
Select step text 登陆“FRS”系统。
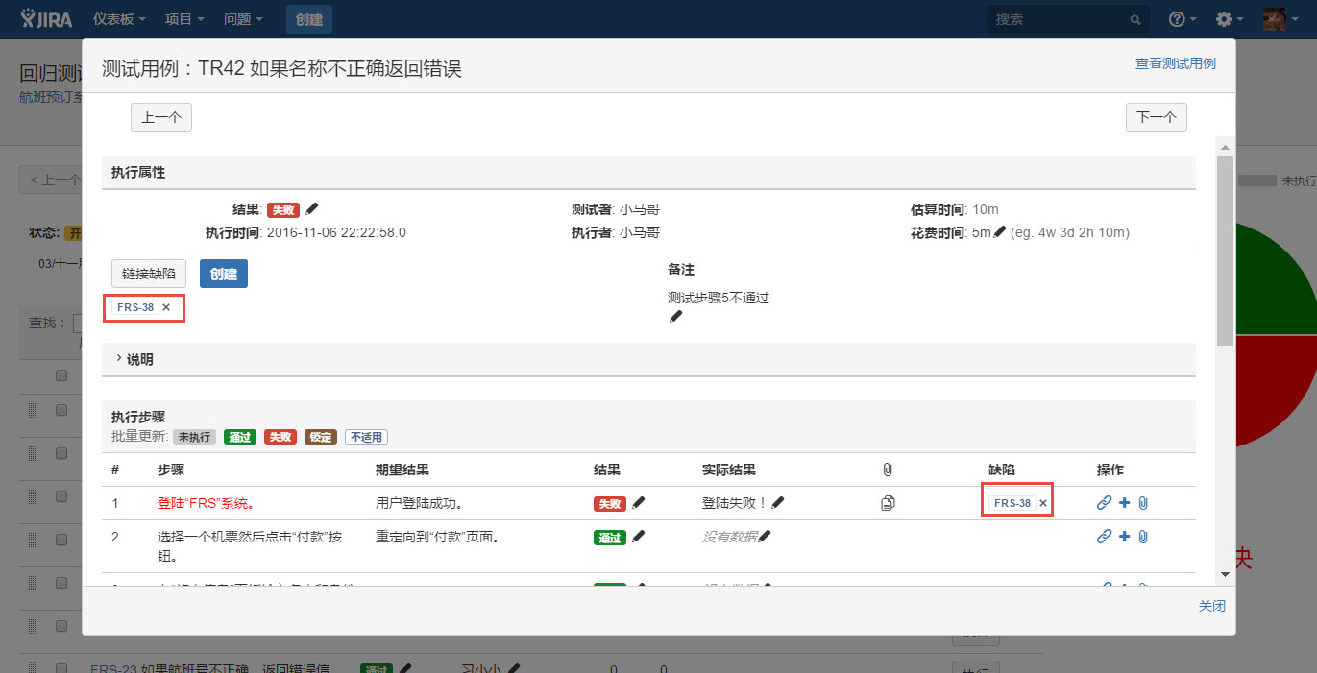[x=206, y=502]
